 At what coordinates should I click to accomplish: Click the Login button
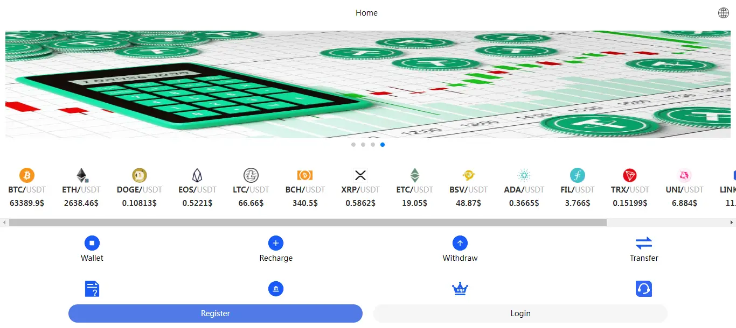[520, 313]
